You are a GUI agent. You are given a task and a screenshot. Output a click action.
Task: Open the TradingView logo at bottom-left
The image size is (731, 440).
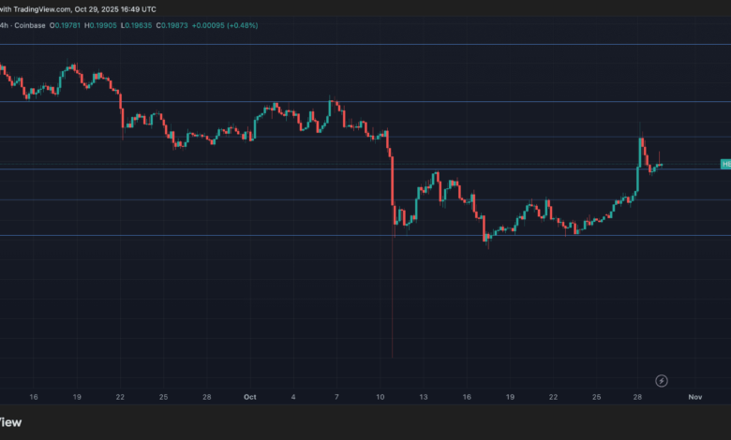9,422
